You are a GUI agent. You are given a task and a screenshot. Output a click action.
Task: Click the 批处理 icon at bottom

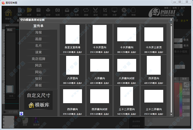pyautogui.click(x=36, y=120)
